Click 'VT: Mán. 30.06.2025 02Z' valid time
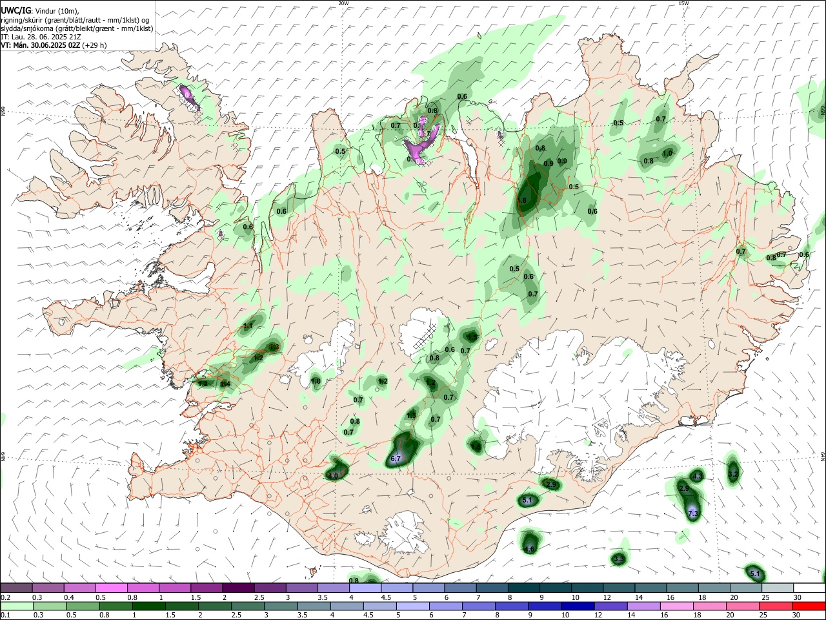 coord(41,45)
